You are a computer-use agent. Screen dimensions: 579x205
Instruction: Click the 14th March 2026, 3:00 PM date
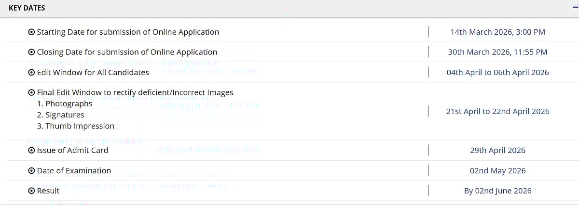497,32
